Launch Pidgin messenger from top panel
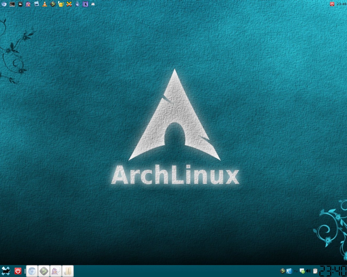Image resolution: width=347 pixels, height=277 pixels. (x=28, y=4)
